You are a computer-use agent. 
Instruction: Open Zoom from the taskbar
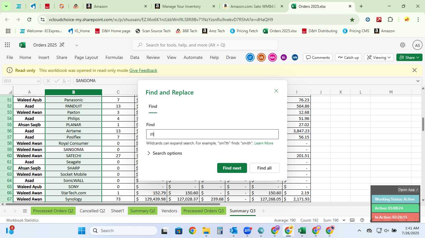[x=247, y=231]
